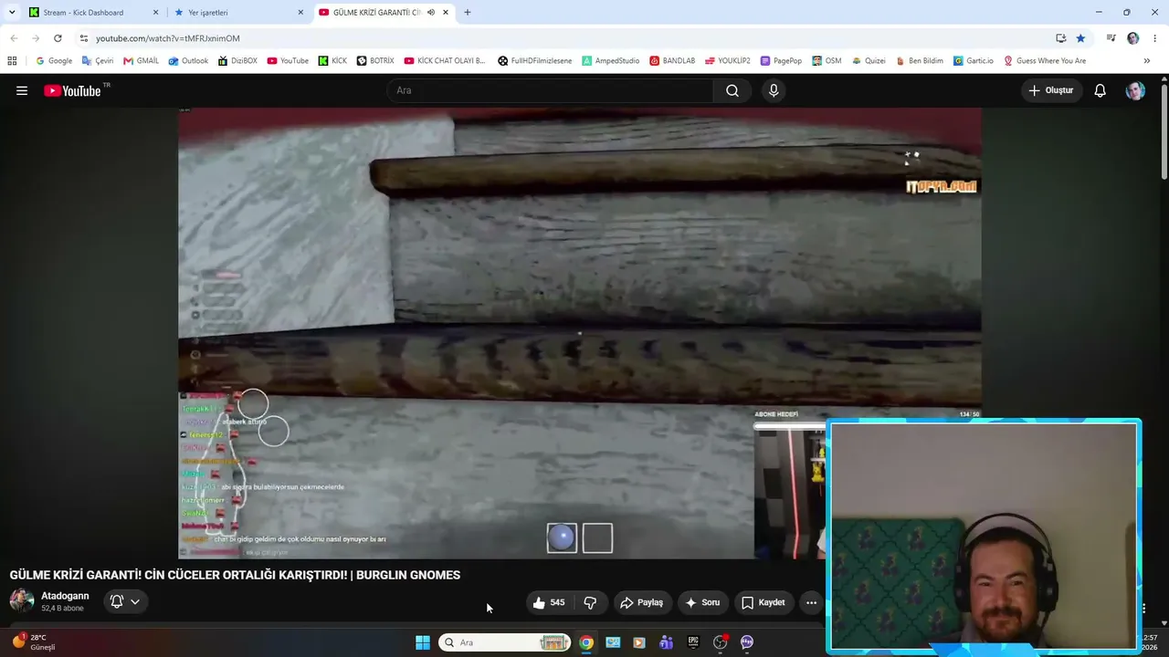The width and height of the screenshot is (1169, 657).
Task: Open the YouTube account avatar menu
Action: 1135,90
